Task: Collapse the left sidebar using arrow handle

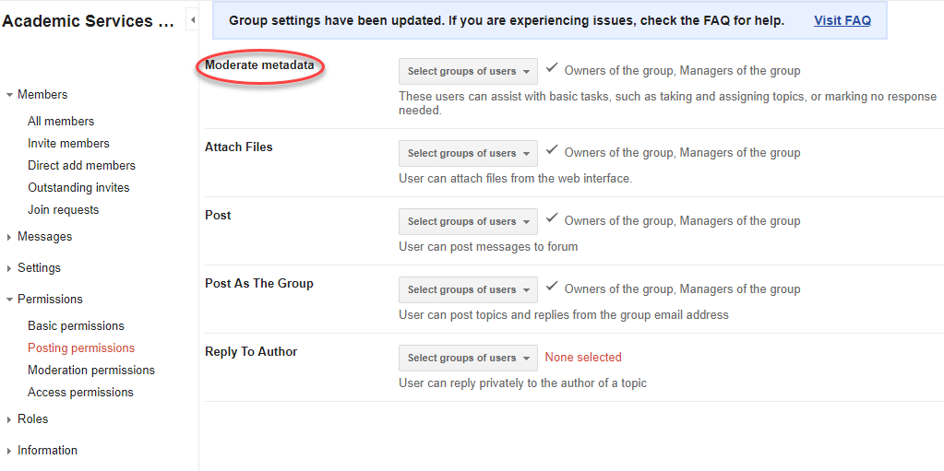Action: [x=192, y=20]
